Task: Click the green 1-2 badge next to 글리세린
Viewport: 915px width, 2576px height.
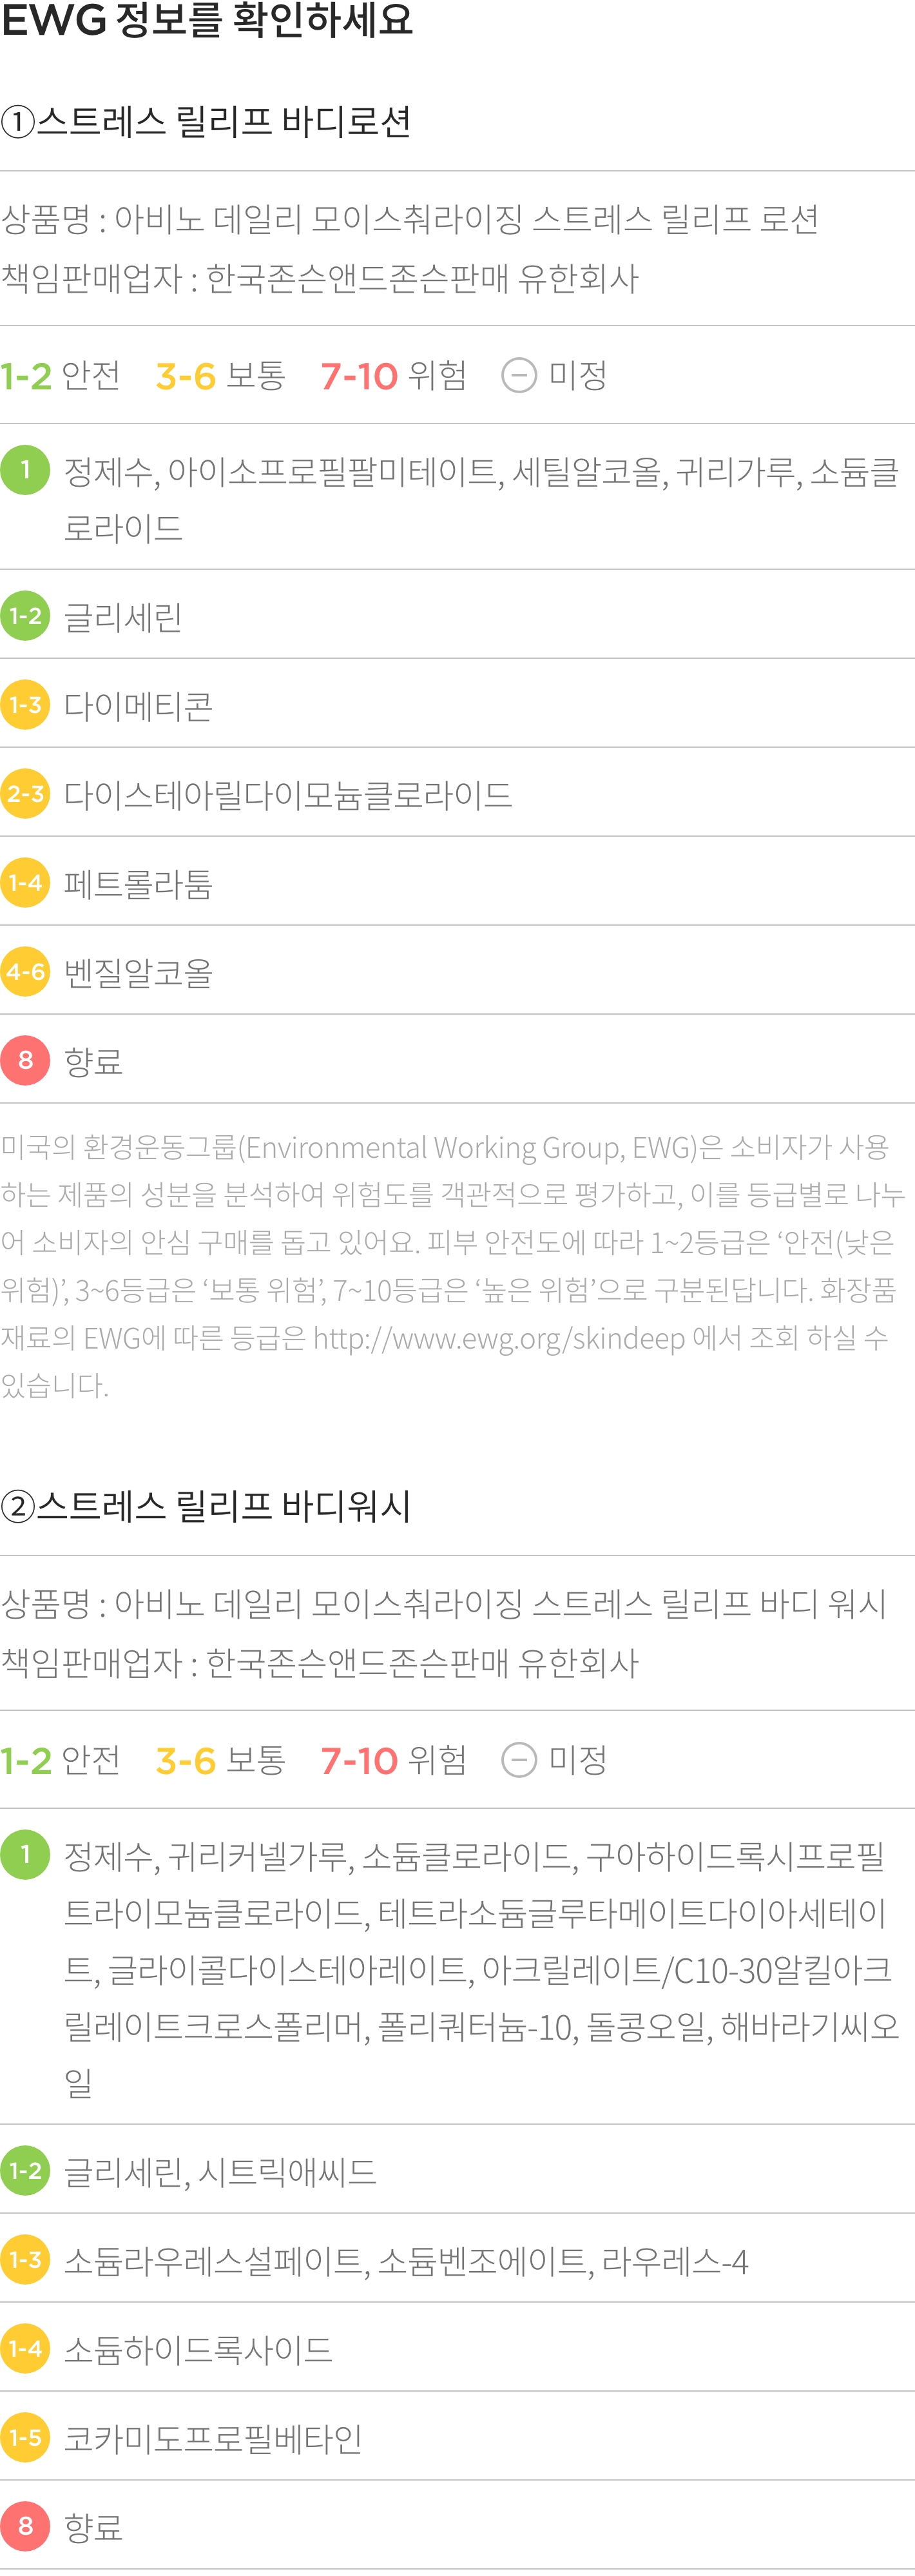Action: pyautogui.click(x=25, y=615)
